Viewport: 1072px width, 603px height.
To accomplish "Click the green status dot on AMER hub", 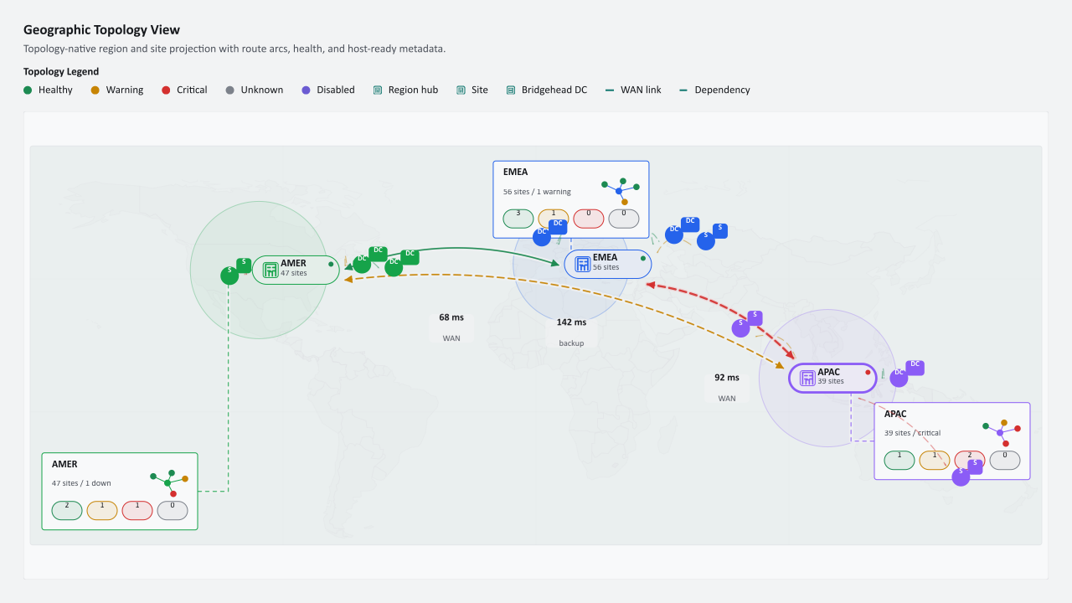I will point(331,264).
